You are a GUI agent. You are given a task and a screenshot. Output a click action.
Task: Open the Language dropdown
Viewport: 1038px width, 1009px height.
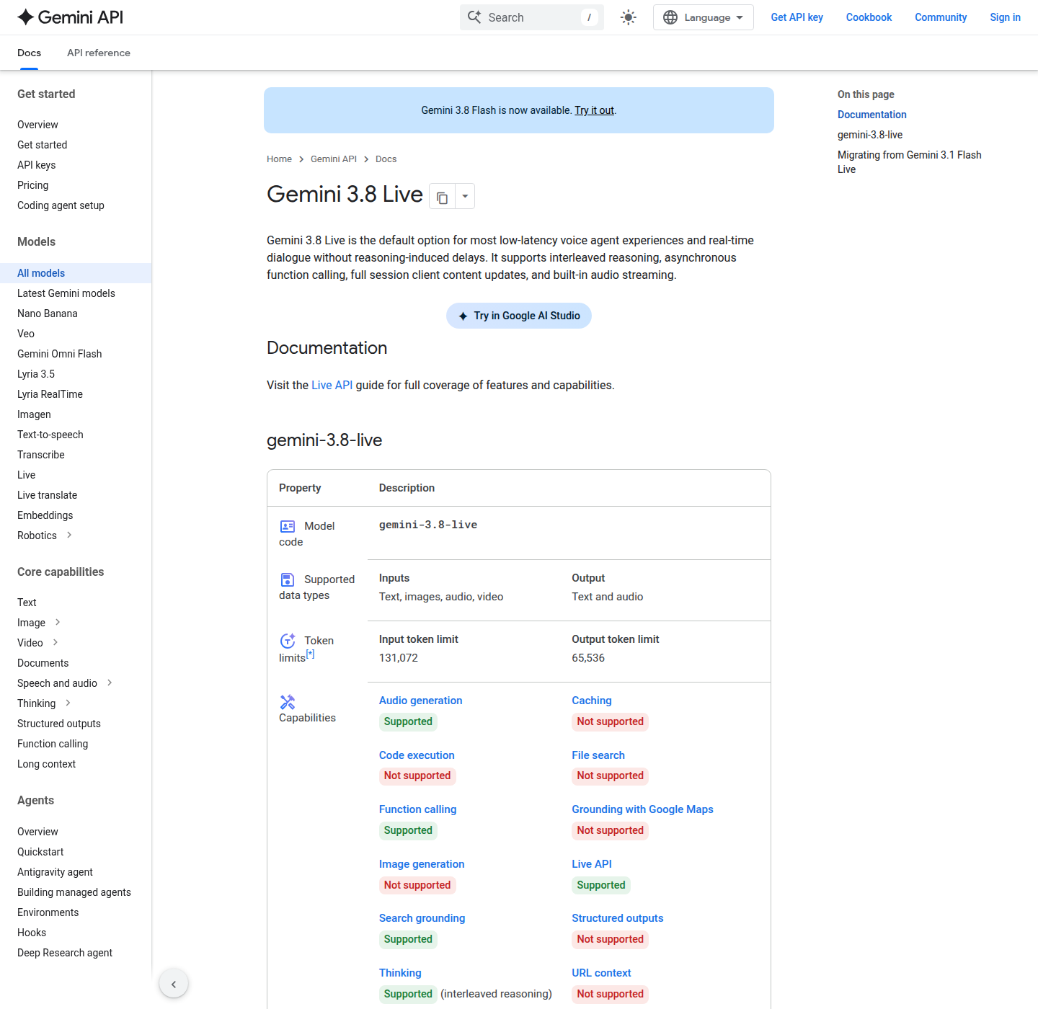tap(703, 17)
